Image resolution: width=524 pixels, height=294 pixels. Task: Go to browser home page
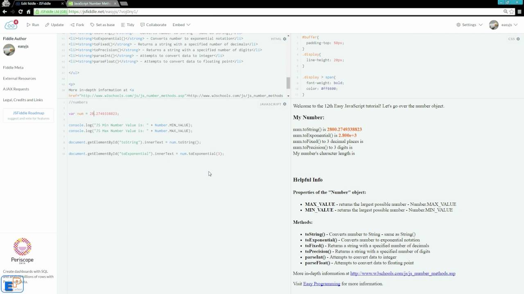coord(29,11)
